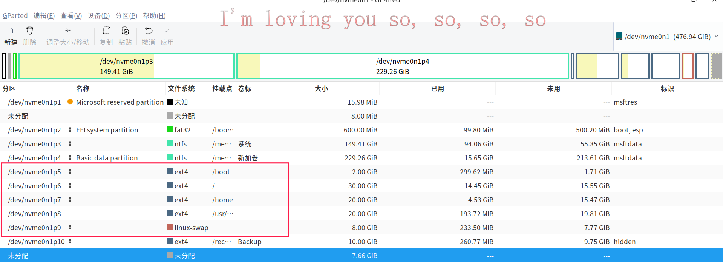Select the /dev/nvme0n1p4 229.26 GiB block in disk map
Screen dimensions: 723x274
(403, 66)
